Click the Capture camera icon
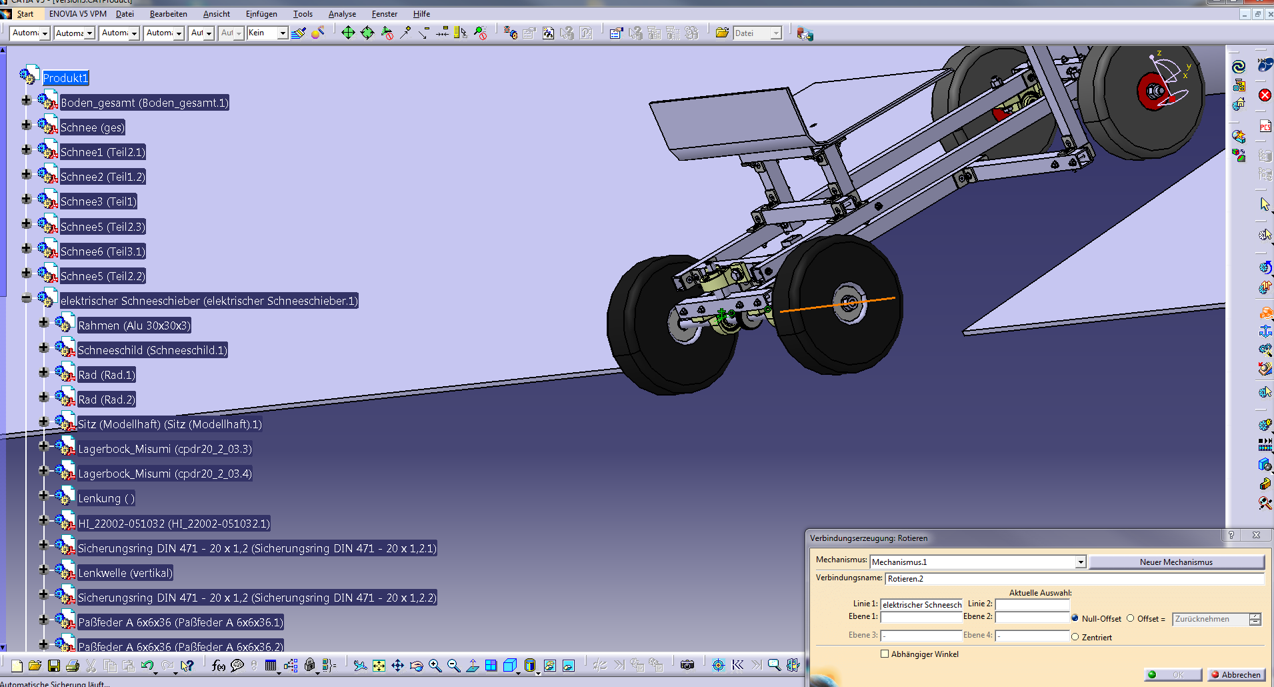Viewport: 1274px width, 687px height. click(x=687, y=665)
